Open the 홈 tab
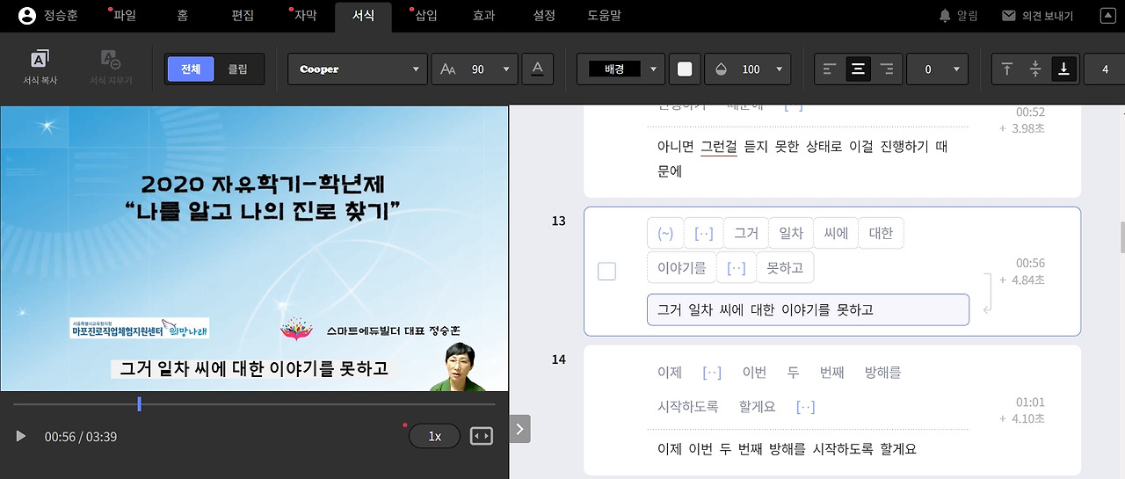Viewport: 1125px width, 479px height. [183, 15]
